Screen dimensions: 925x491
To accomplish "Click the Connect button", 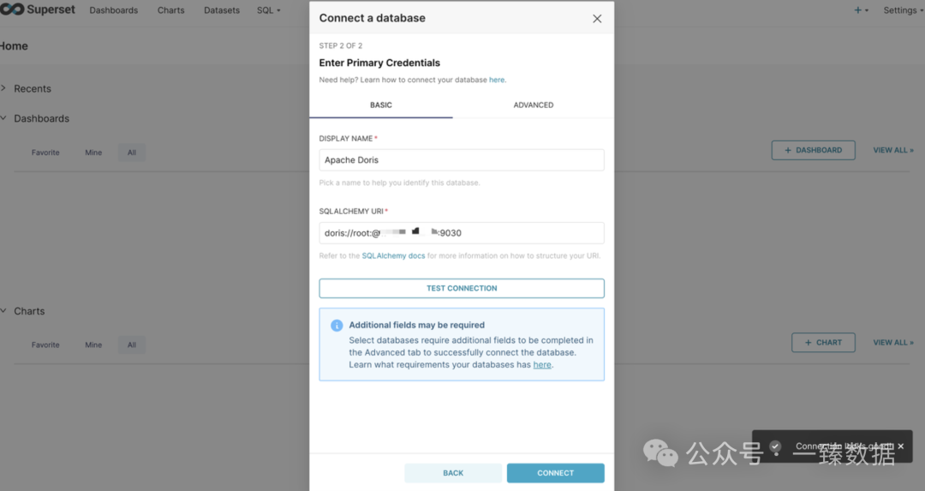I will (x=555, y=473).
